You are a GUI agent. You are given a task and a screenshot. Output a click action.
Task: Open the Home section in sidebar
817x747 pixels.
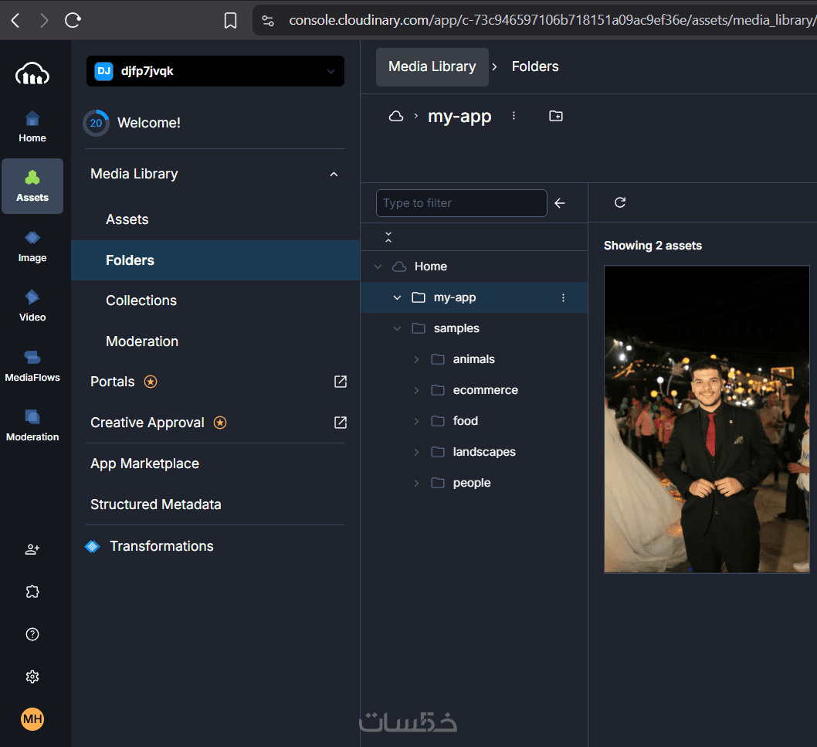tap(32, 127)
